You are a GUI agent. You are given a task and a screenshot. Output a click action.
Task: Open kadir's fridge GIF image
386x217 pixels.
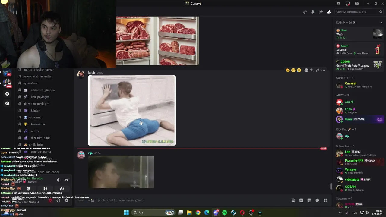click(132, 110)
